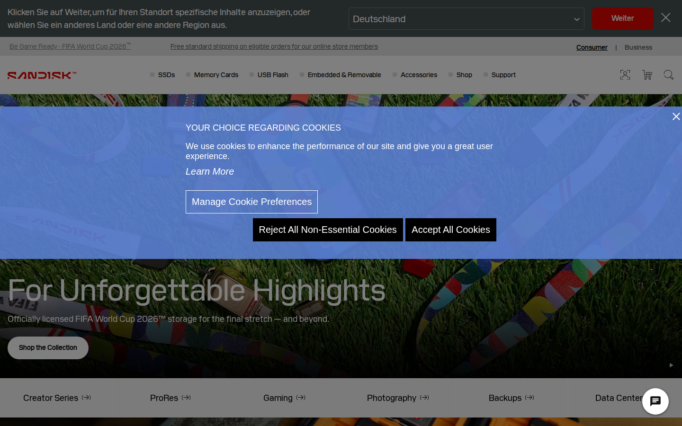682x426 pixels.
Task: Open the chat message bubble
Action: pyautogui.click(x=655, y=401)
